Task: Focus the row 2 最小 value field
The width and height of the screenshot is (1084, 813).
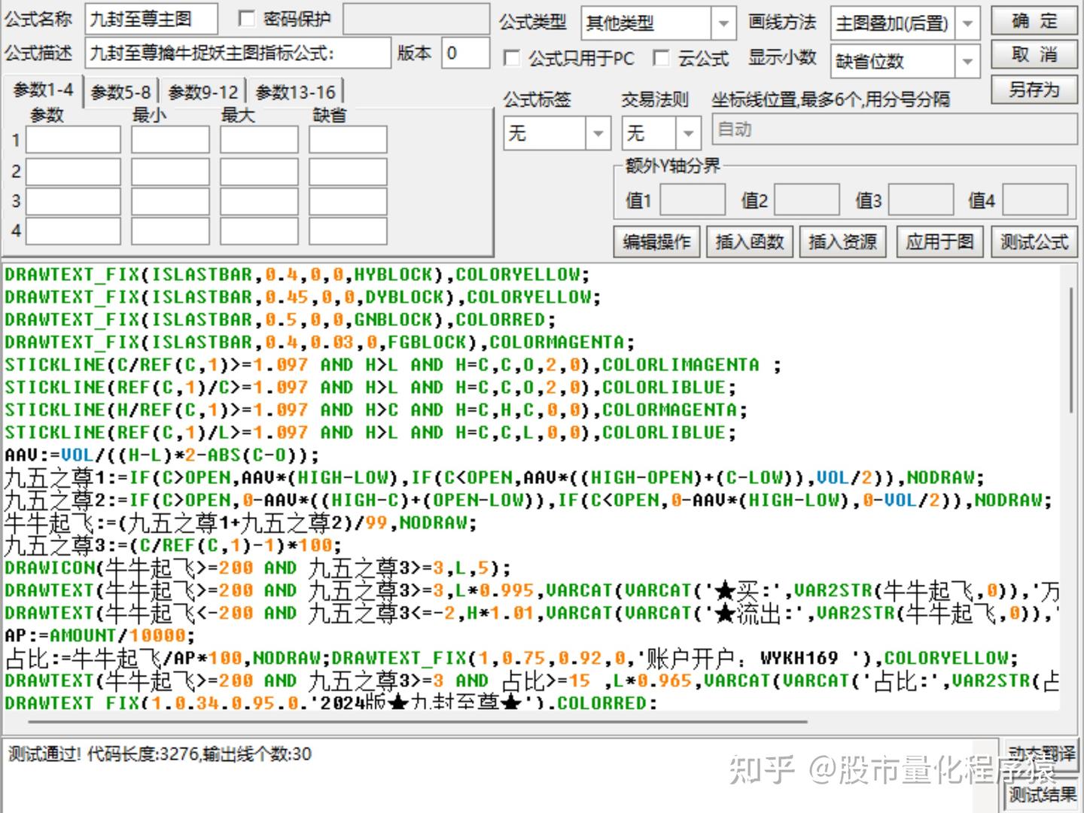Action: [170, 172]
